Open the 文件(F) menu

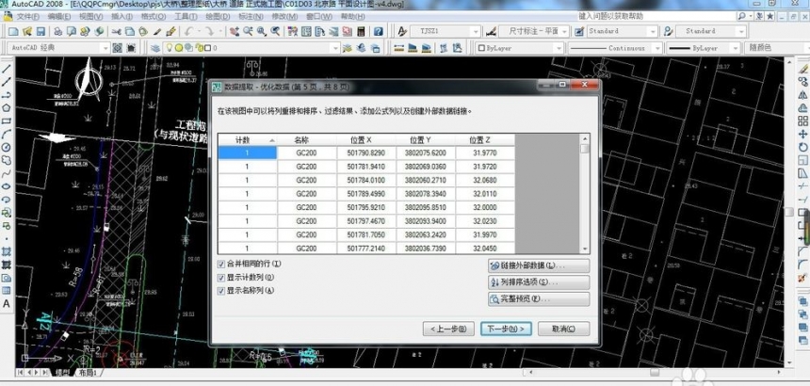point(27,17)
